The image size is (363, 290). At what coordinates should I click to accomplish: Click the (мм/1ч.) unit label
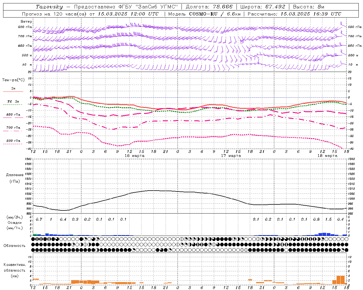[14, 228]
